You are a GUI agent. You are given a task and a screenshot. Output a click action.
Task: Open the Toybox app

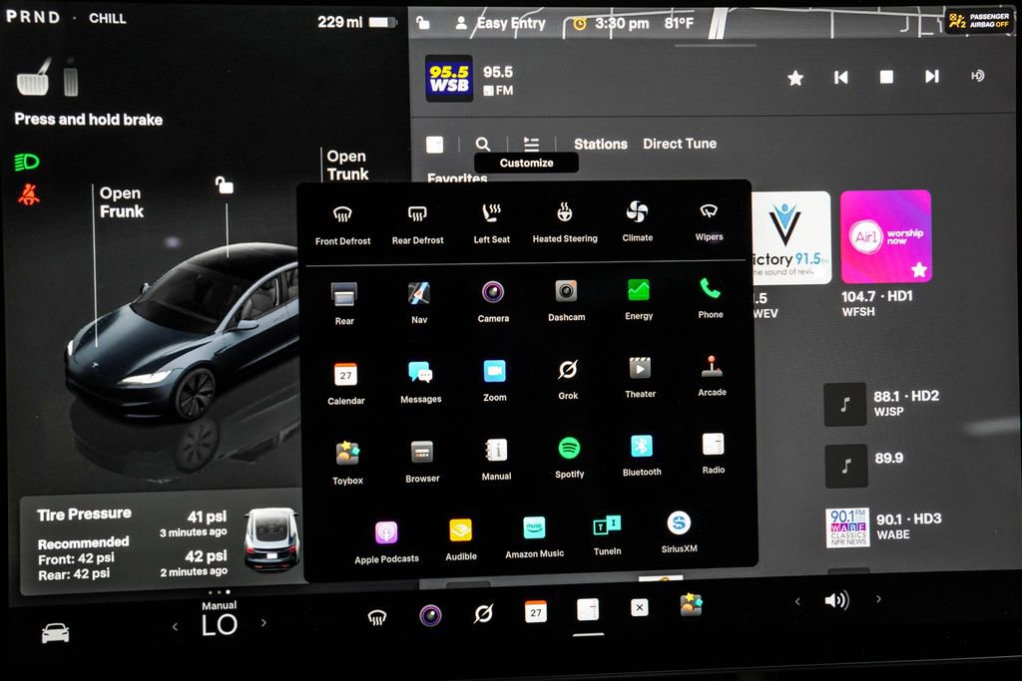click(x=347, y=455)
